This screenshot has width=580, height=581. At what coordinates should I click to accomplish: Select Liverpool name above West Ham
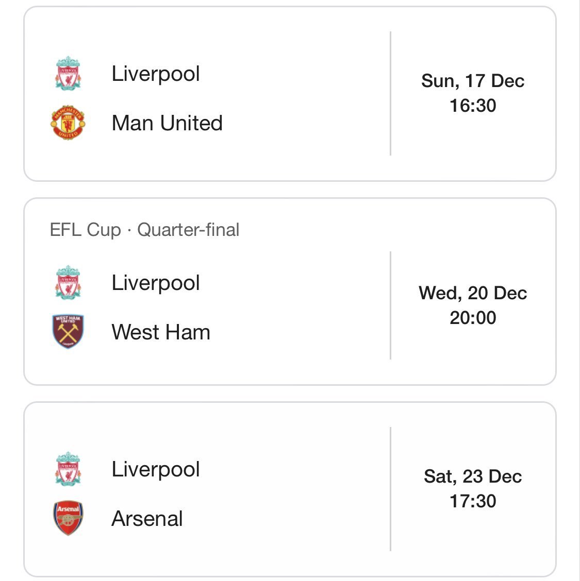tap(156, 283)
